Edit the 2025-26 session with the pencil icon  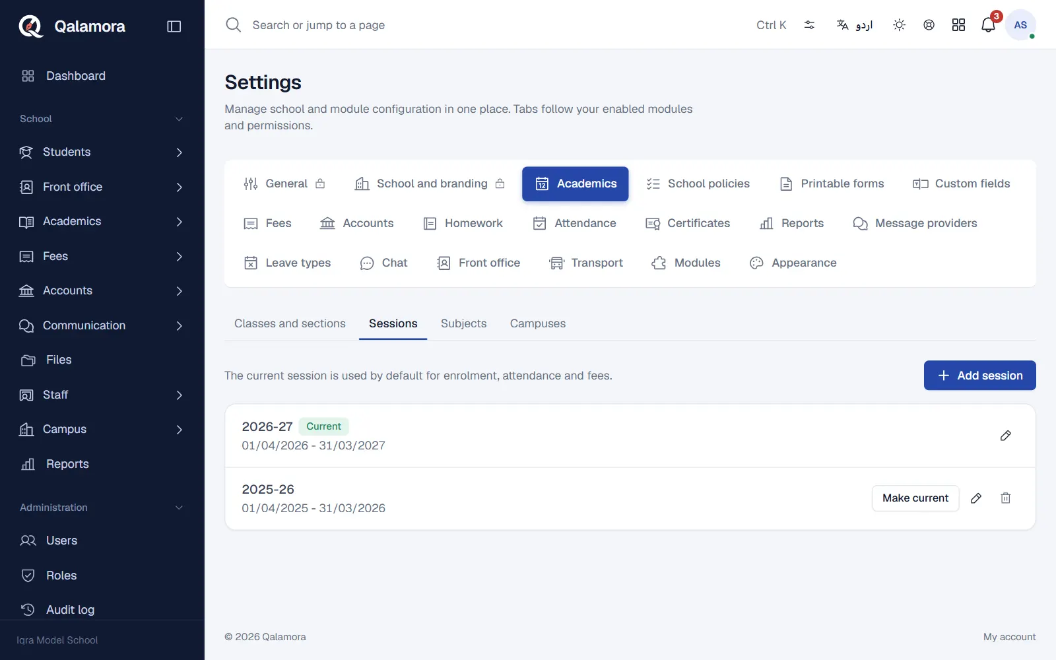[976, 498]
